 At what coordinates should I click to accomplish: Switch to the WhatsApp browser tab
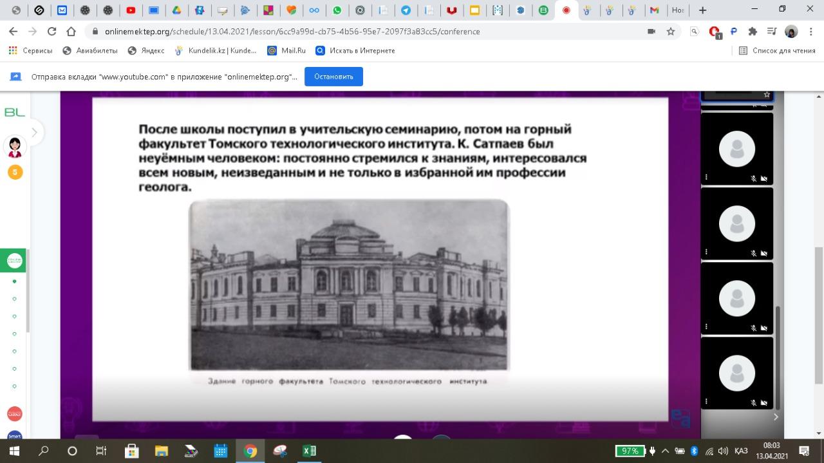coord(337,10)
